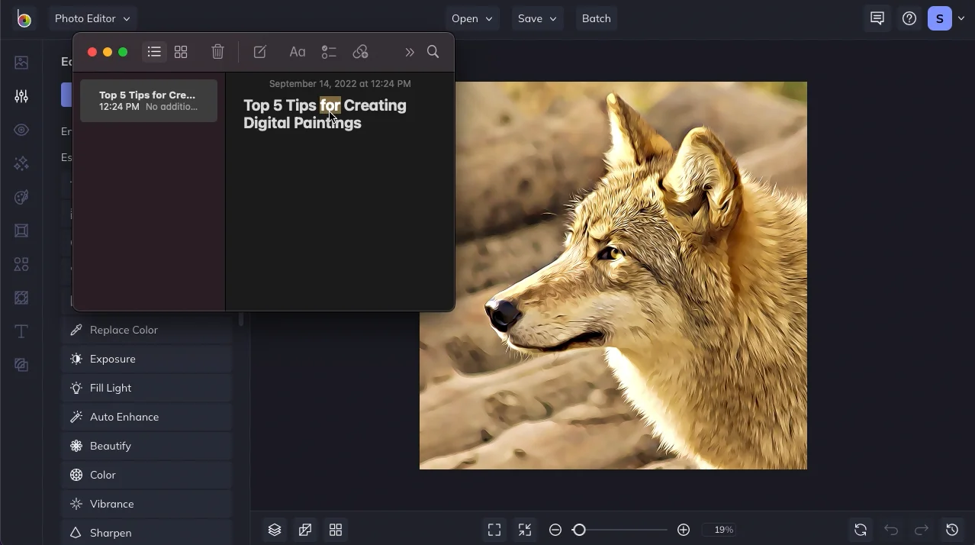
Task: Show more Notes toolbar items chevron
Action: 410,52
